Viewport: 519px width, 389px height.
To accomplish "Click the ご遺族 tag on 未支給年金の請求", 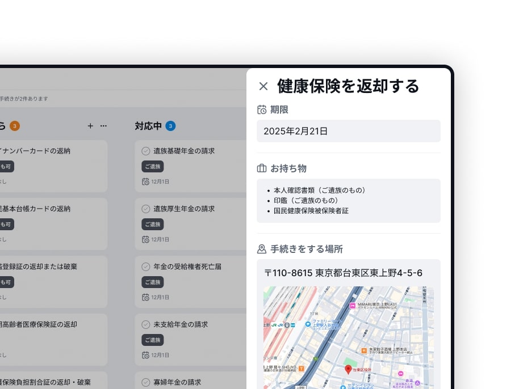I will 152,340.
